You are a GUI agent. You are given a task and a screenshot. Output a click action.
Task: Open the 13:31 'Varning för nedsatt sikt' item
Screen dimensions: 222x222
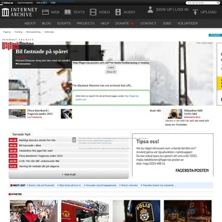pos(69,166)
